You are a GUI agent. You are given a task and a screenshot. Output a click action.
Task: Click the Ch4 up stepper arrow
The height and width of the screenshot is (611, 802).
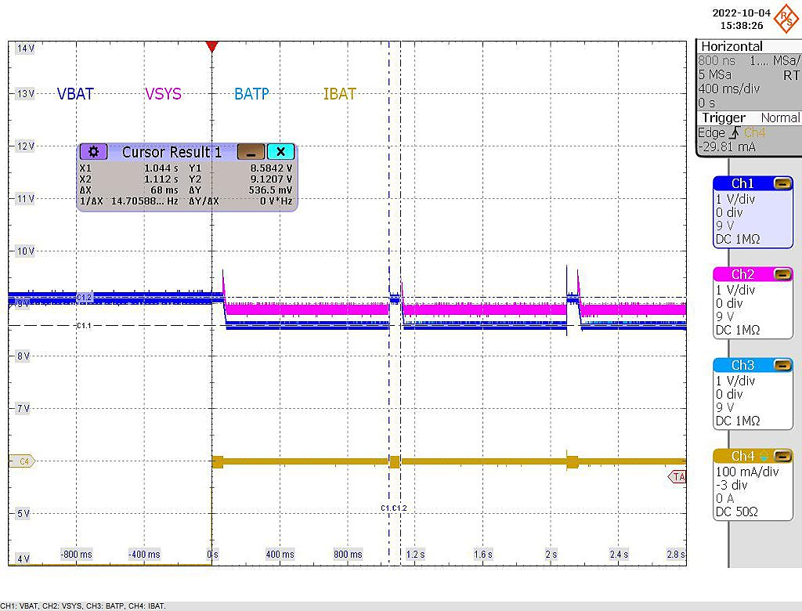(764, 452)
